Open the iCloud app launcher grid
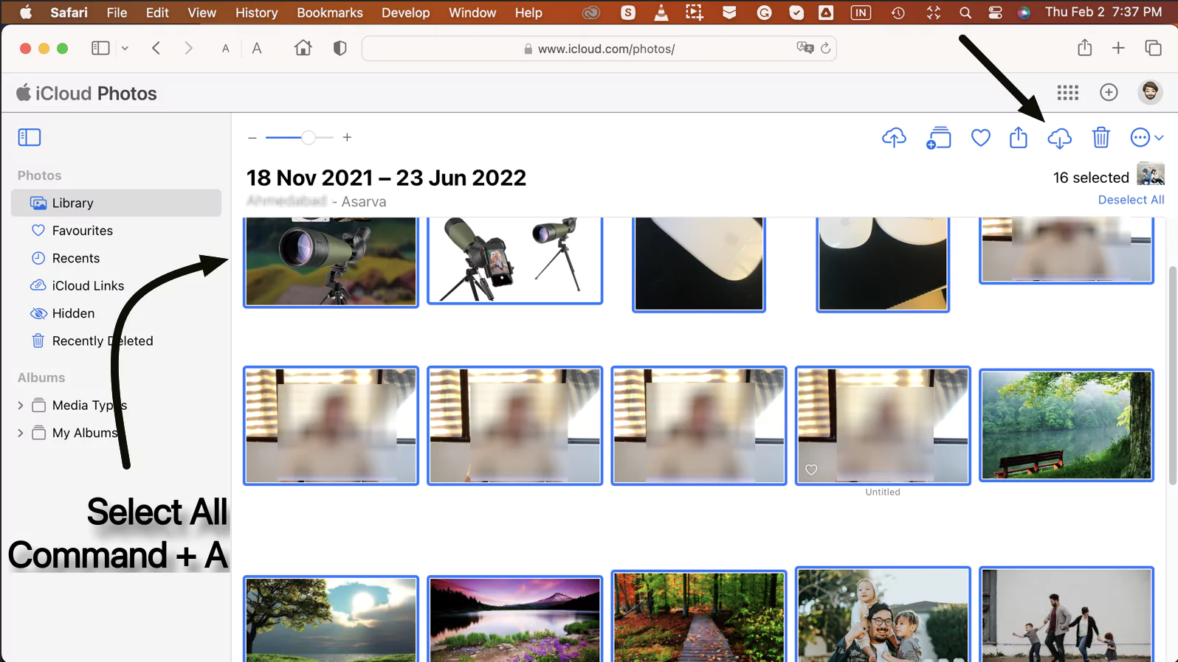This screenshot has width=1178, height=662. pos(1067,93)
